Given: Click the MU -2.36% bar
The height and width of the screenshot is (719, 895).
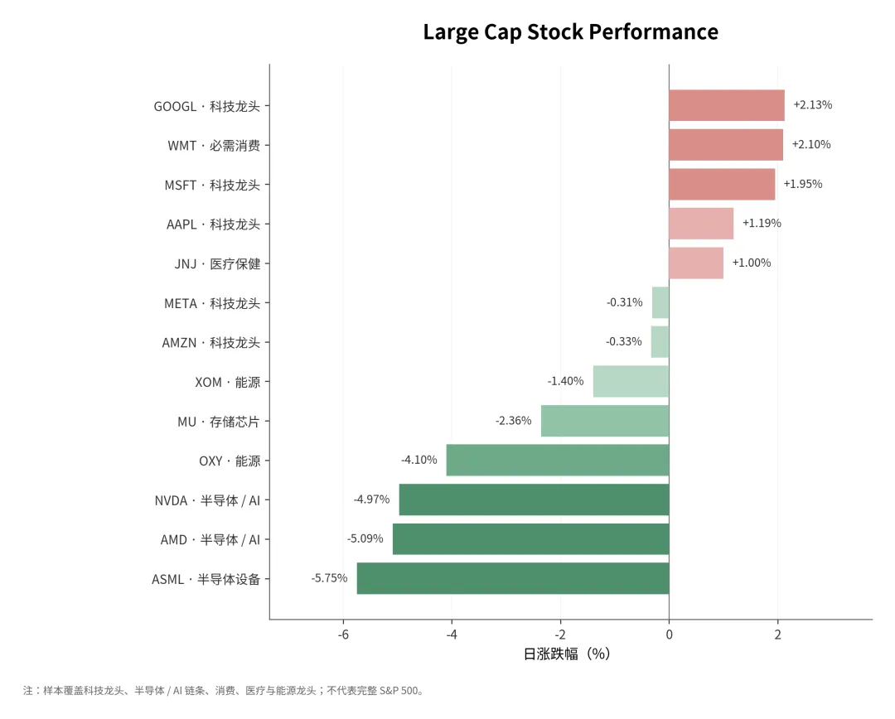Looking at the screenshot, I should click(605, 421).
